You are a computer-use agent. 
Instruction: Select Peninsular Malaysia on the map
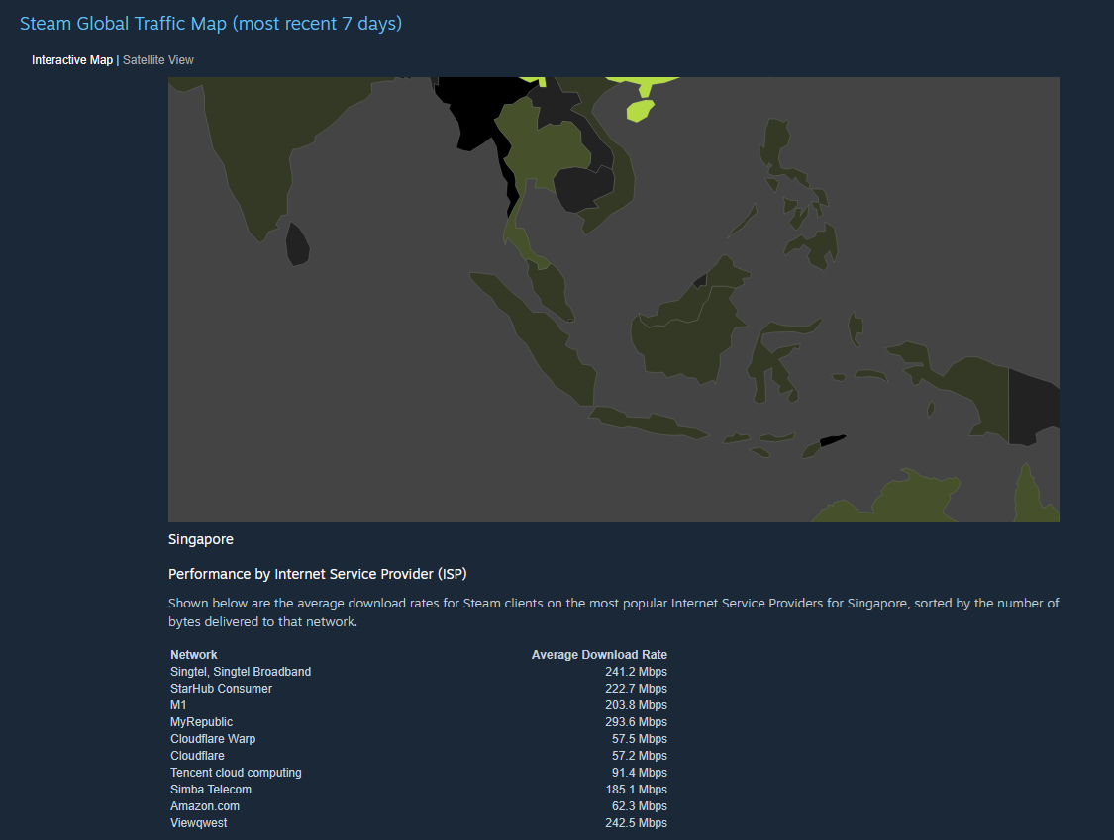click(551, 291)
